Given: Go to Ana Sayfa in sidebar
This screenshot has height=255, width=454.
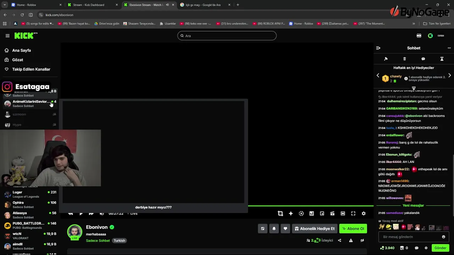Looking at the screenshot, I should click(21, 50).
